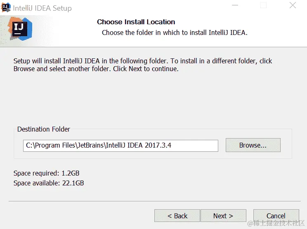
Task: Click the horizontal separator line above the navigation buttons
Action: 155,201
